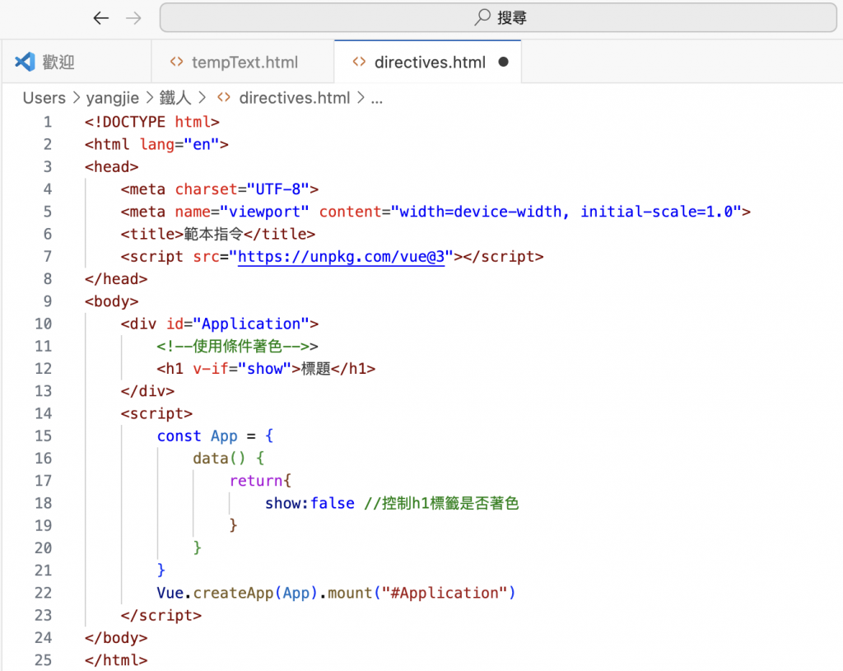Screen dimensions: 843x671
Task: Place cursor on <!DOCTYPE html> line
Action: pyautogui.click(x=152, y=122)
